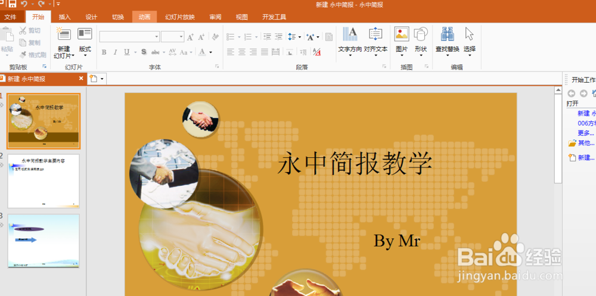The width and height of the screenshot is (596, 296).
Task: Open the font color dropdown arrow
Action: [x=210, y=52]
